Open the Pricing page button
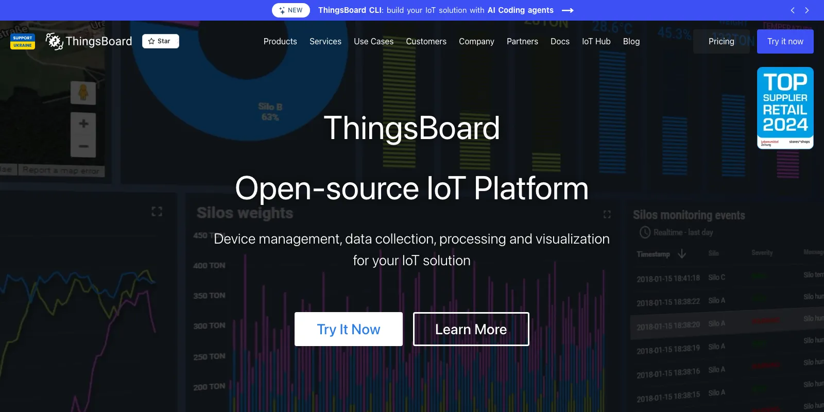The height and width of the screenshot is (412, 824). 722,41
